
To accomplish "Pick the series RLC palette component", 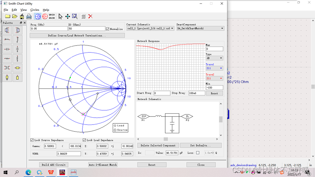I will [x=17, y=30].
